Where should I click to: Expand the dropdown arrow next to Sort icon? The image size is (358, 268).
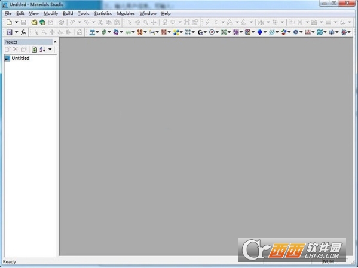click(50, 49)
